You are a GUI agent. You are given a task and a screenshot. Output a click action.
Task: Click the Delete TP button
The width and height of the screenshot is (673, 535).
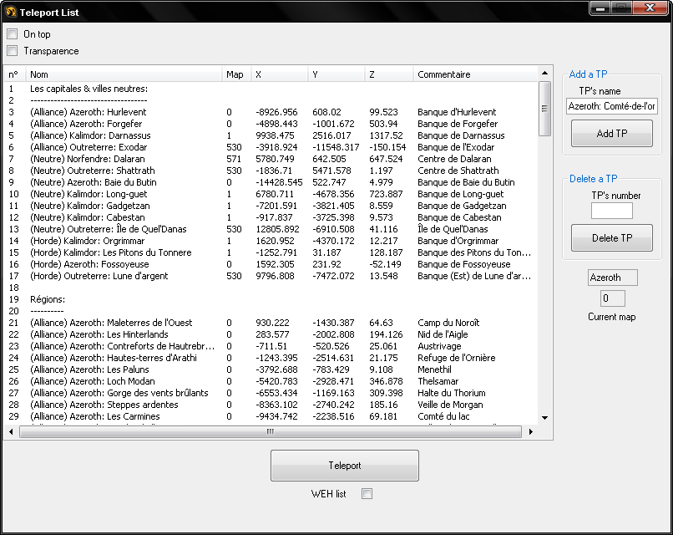611,238
